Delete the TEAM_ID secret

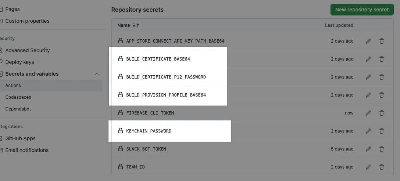pyautogui.click(x=382, y=167)
